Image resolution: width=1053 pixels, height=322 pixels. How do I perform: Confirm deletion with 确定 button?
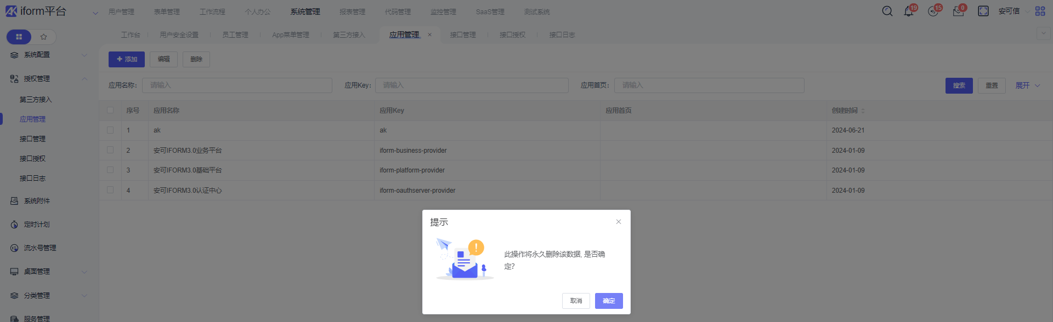[608, 301]
